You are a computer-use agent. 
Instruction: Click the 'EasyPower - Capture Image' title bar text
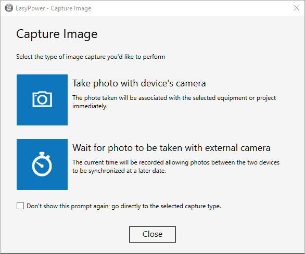point(53,8)
